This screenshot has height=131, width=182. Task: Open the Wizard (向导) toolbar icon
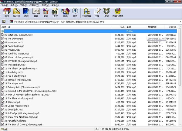(x=65, y=13)
